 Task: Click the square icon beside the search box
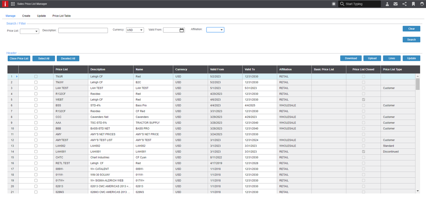(x=334, y=4)
